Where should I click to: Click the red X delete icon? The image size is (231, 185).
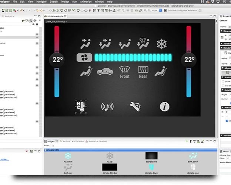27,151
